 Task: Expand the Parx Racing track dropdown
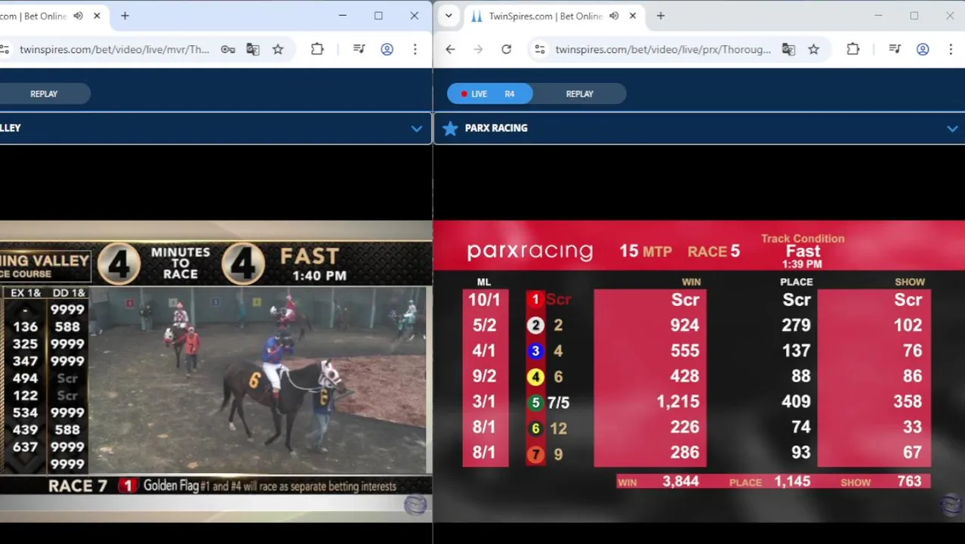coord(952,128)
